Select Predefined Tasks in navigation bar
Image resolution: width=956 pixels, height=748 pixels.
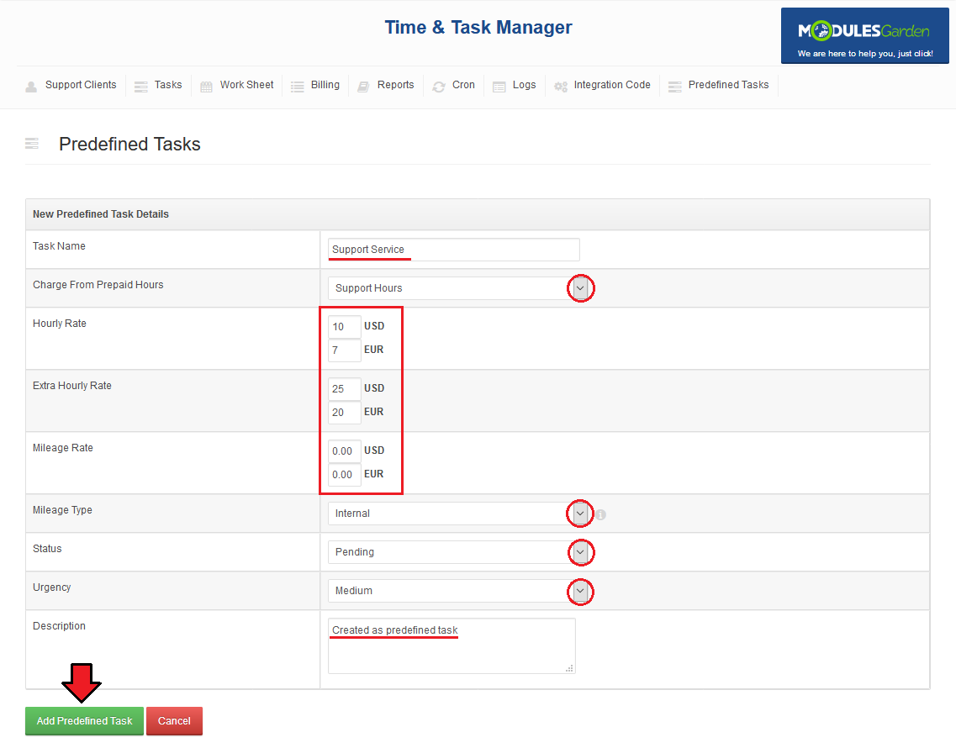coord(728,85)
